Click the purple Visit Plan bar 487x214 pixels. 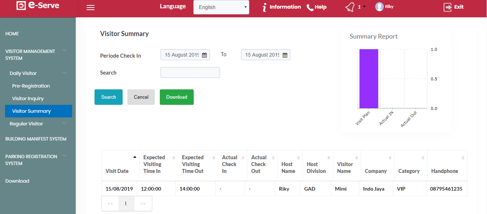(x=369, y=79)
